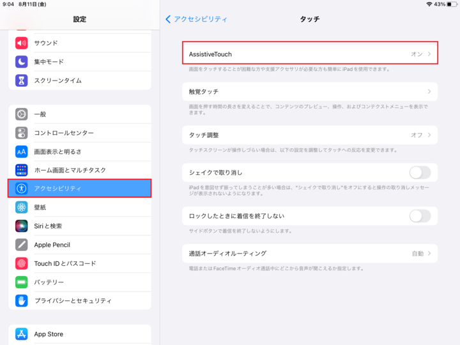Select 画面表示と明るさ in settings sidebar
The width and height of the screenshot is (460, 345).
tap(80, 151)
